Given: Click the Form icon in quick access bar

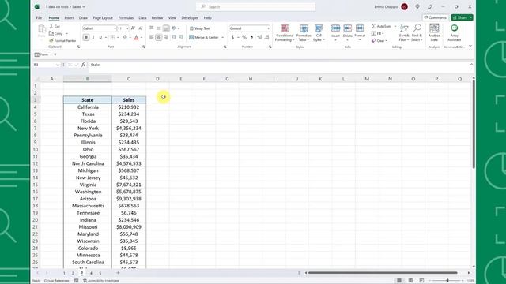Looking at the screenshot, I should tap(37, 54).
